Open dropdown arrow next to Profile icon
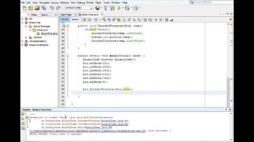 [140, 8]
